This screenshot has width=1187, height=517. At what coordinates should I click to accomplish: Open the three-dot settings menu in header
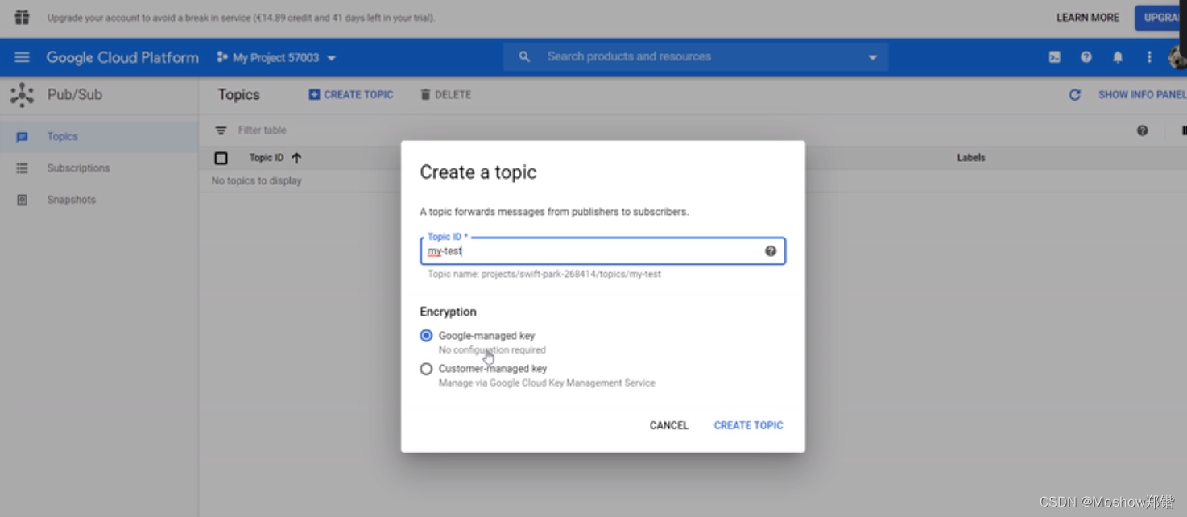pyautogui.click(x=1149, y=57)
